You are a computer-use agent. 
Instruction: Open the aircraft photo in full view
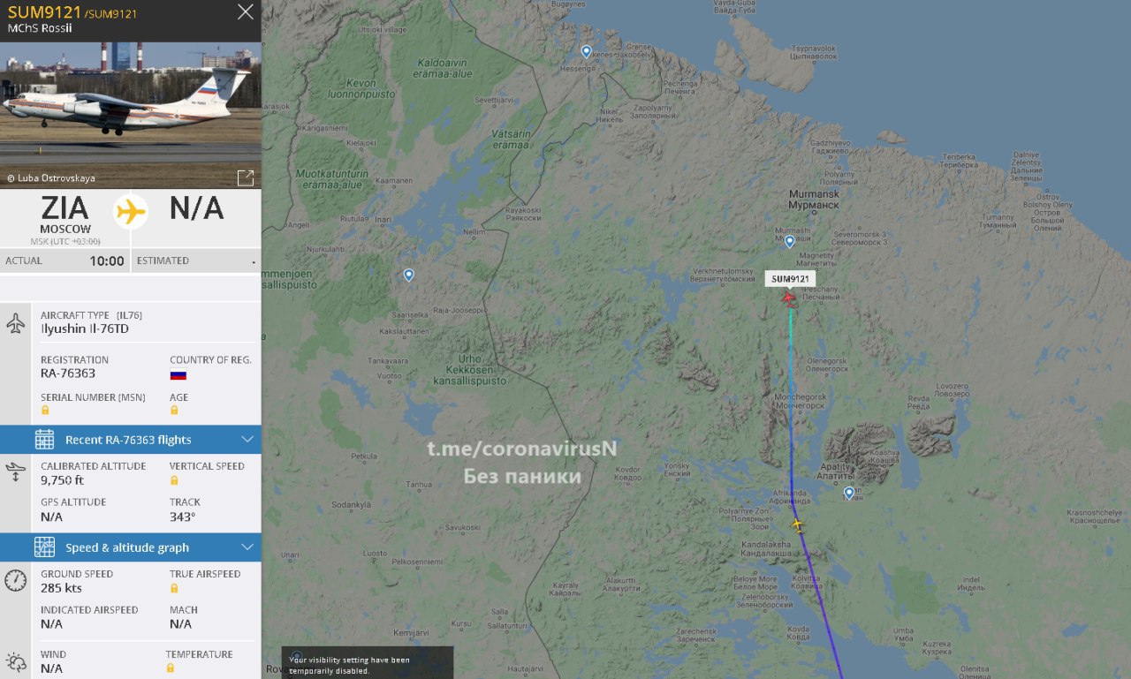point(246,177)
